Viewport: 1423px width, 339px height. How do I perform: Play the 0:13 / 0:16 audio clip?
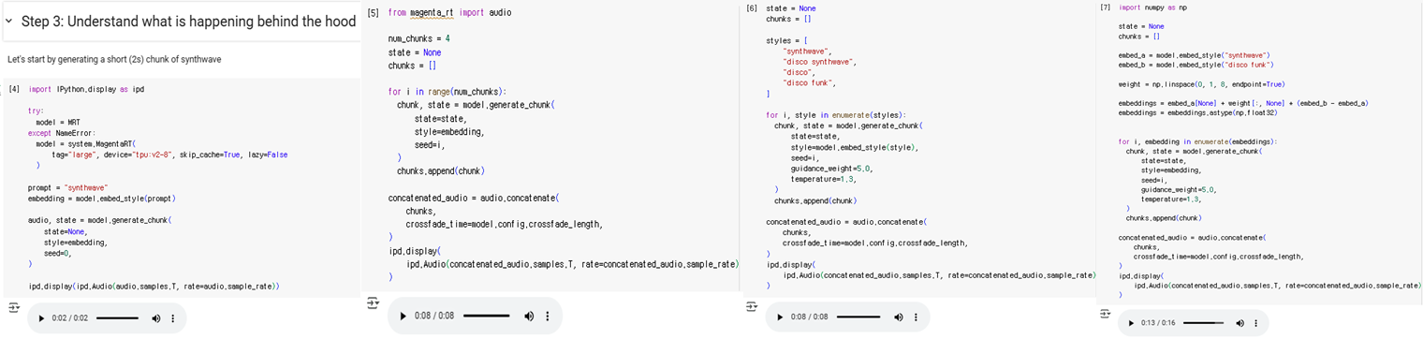click(x=1132, y=323)
